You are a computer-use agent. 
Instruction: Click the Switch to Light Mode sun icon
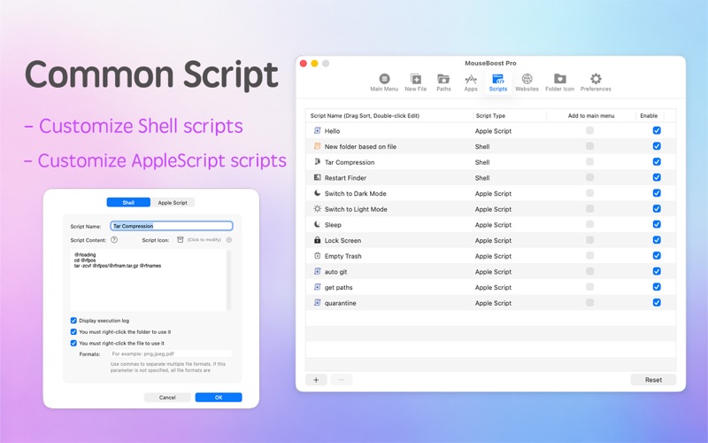coord(317,209)
